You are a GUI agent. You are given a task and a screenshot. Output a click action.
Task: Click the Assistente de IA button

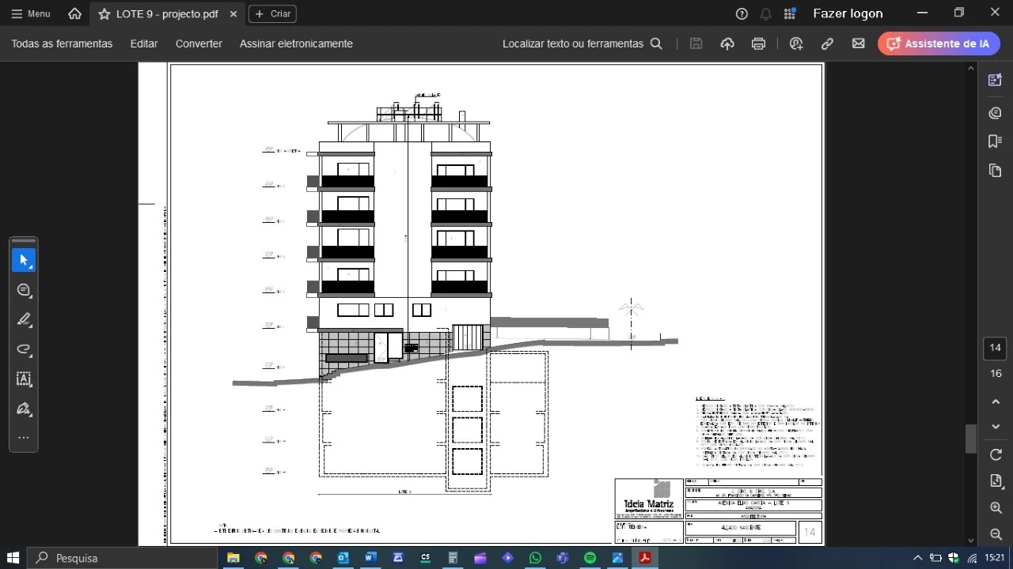pos(938,43)
